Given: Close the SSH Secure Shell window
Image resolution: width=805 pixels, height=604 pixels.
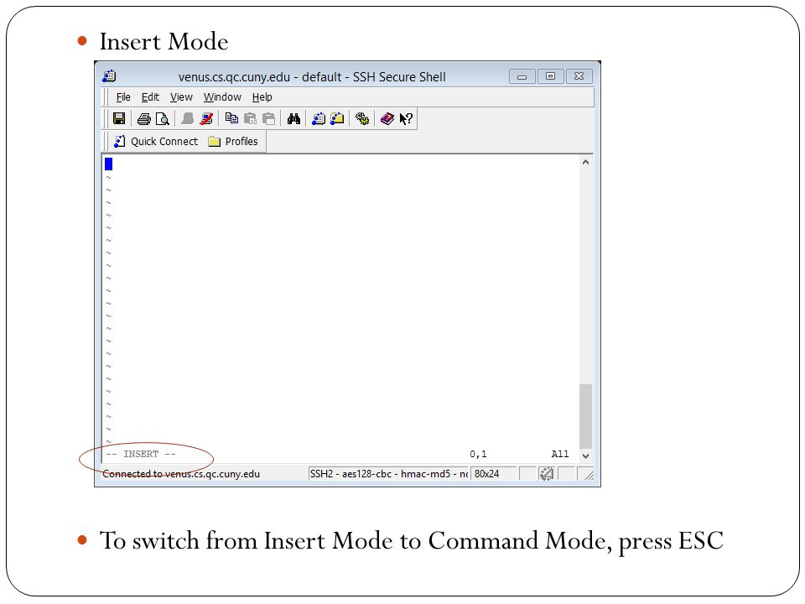Looking at the screenshot, I should [x=579, y=76].
